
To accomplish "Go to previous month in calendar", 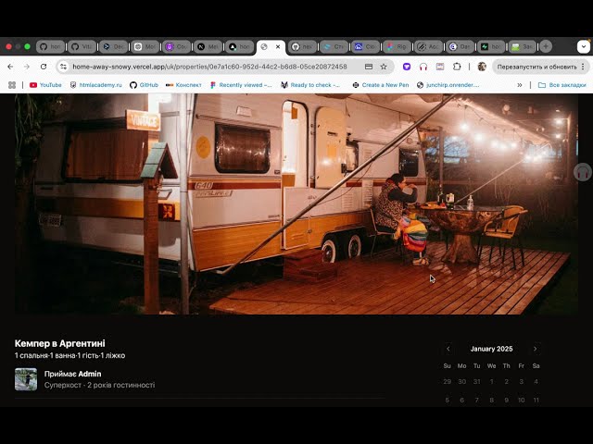I will [x=448, y=349].
